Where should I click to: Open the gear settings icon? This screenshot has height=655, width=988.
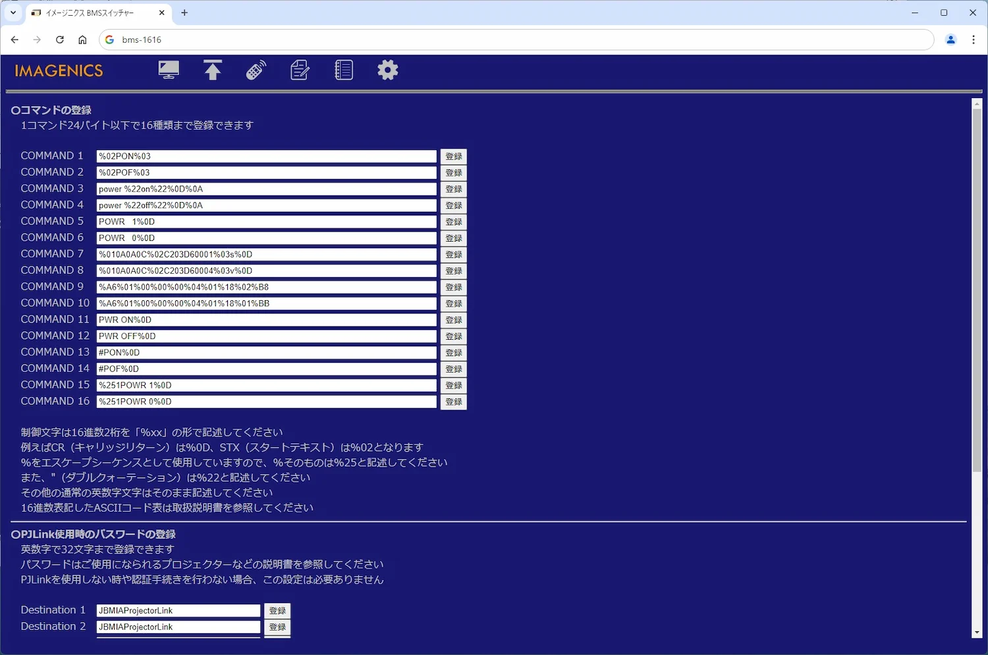pos(388,70)
